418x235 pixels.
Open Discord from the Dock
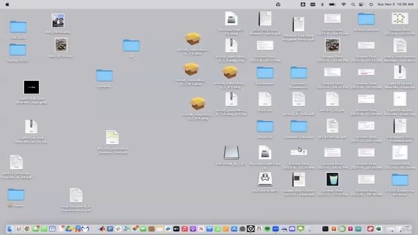(x=292, y=229)
